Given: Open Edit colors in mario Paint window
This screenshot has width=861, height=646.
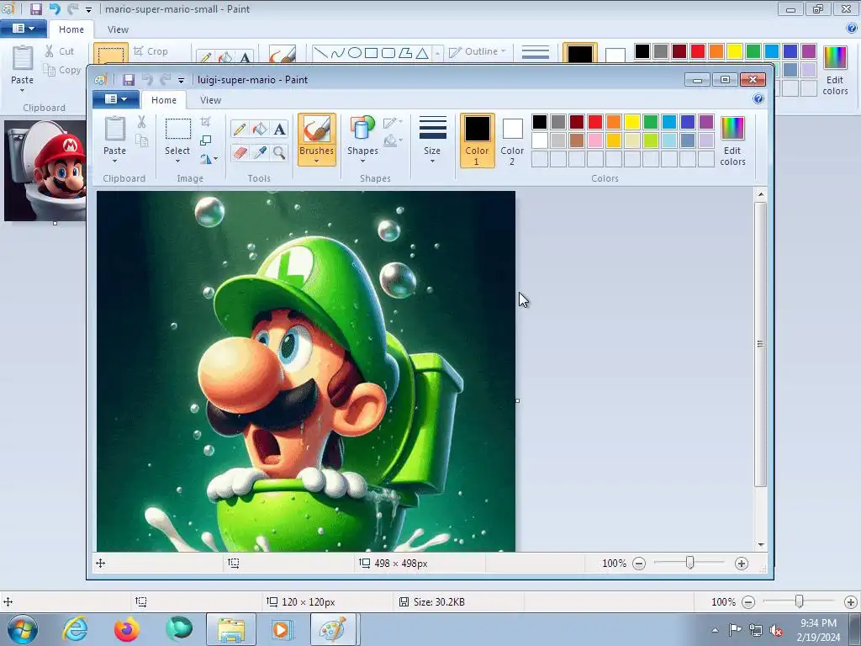Looking at the screenshot, I should [x=835, y=71].
